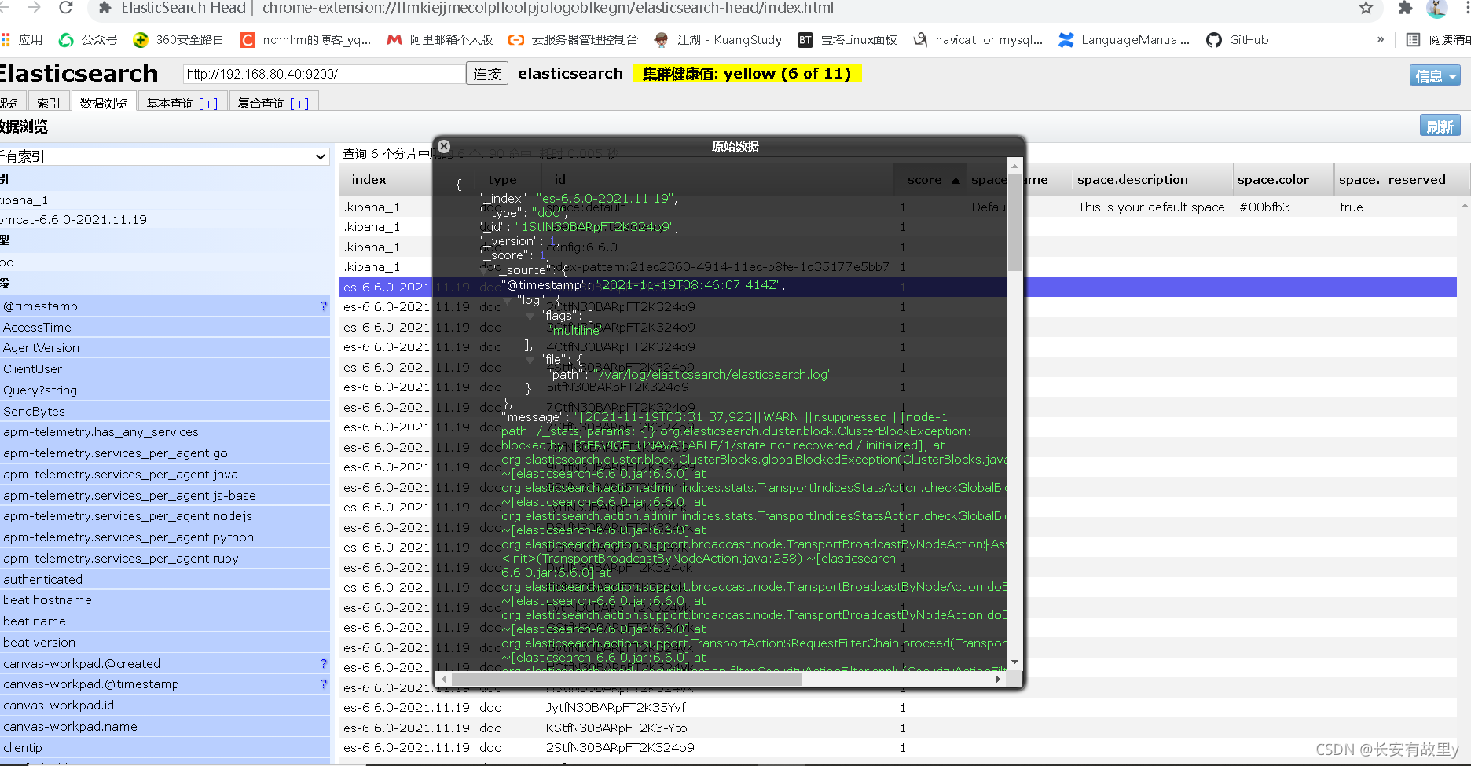Viewport: 1471px width, 766px height.
Task: Collapse the "file" node in JSON
Action: tap(530, 360)
